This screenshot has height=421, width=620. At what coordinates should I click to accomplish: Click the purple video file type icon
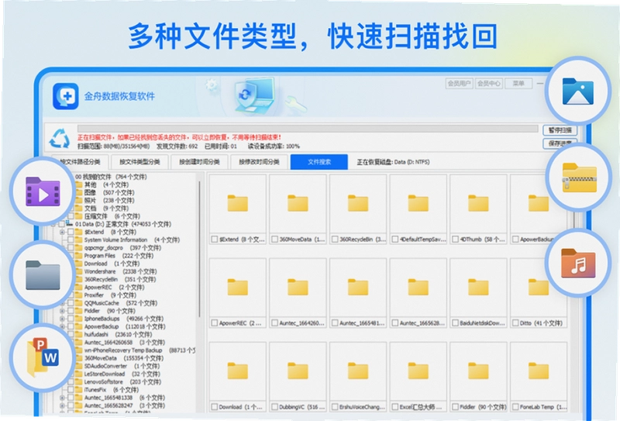pyautogui.click(x=43, y=192)
